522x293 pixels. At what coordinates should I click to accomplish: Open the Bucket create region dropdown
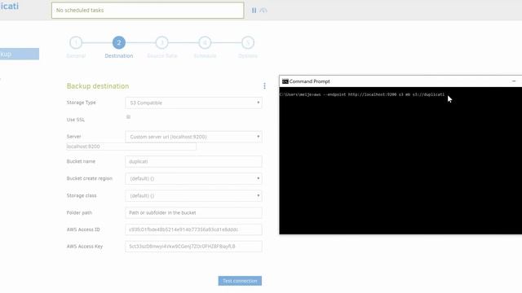pyautogui.click(x=193, y=179)
